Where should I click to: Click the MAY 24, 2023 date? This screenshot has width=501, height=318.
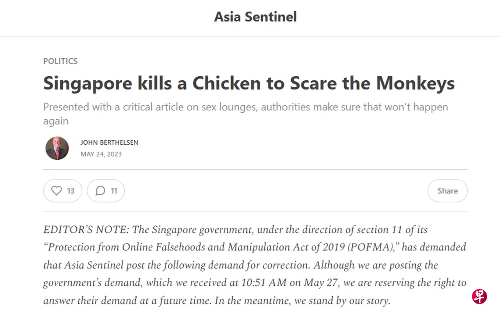point(101,154)
